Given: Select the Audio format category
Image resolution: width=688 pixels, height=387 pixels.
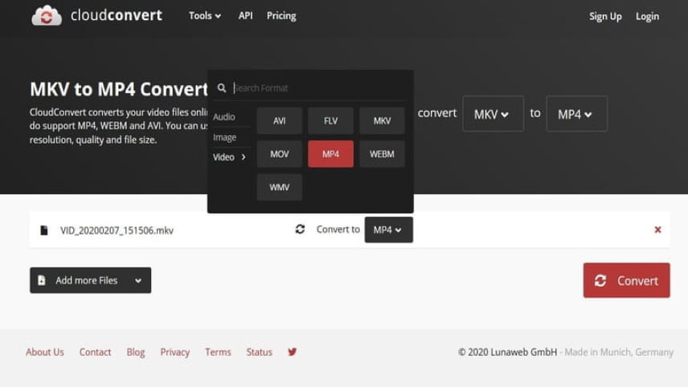Looking at the screenshot, I should point(223,117).
